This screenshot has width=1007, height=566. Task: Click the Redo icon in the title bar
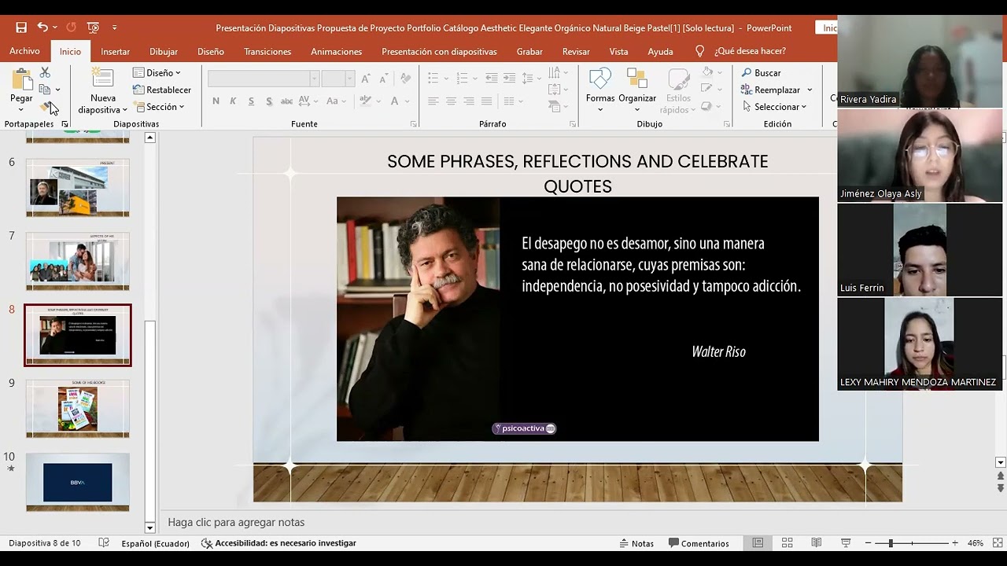[x=71, y=28]
